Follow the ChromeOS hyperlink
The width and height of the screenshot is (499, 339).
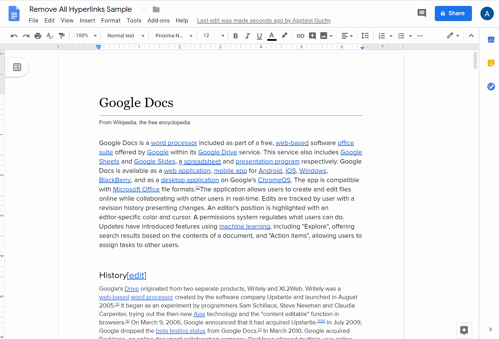274,180
